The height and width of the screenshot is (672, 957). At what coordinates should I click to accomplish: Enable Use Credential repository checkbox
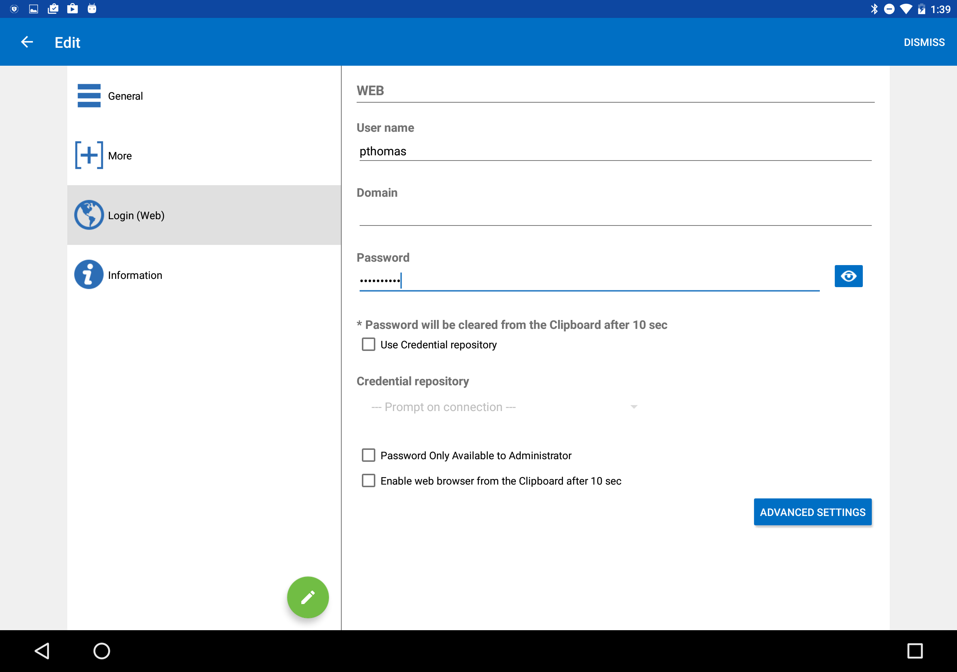[369, 344]
